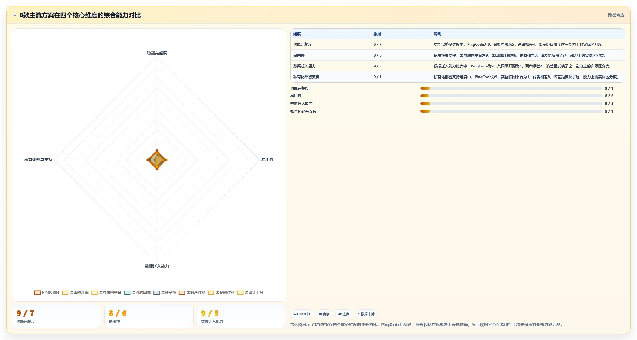
Task: Click the 说明 column header
Action: 437,34
